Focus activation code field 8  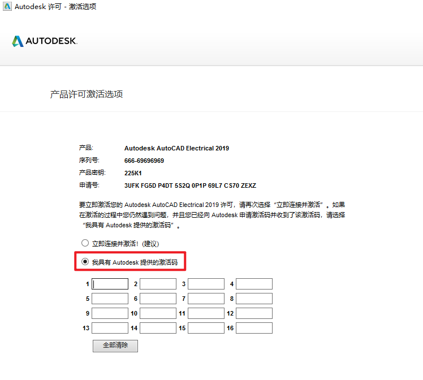point(254,299)
